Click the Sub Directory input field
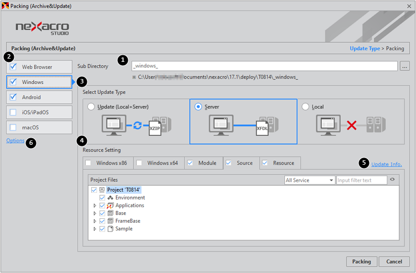 (x=264, y=66)
